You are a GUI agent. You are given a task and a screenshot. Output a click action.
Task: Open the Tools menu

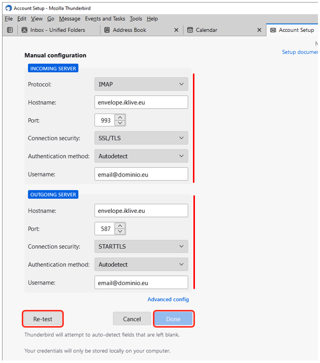point(136,19)
